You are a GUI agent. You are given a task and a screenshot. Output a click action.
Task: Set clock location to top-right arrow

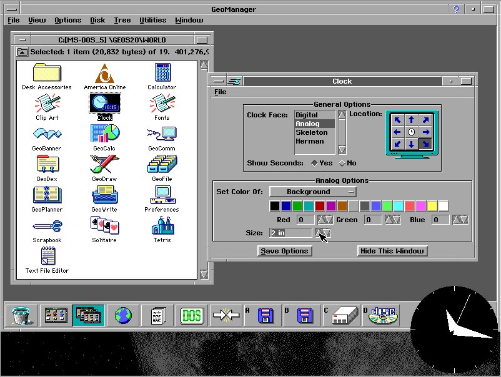[x=425, y=120]
